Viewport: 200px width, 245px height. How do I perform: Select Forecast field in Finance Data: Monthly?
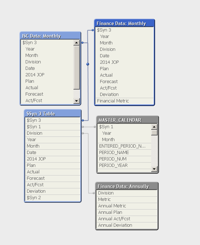pyautogui.click(x=124, y=82)
